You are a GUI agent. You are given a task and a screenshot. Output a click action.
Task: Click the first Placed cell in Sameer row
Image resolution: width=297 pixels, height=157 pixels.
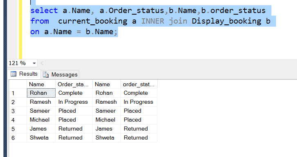(x=74, y=111)
